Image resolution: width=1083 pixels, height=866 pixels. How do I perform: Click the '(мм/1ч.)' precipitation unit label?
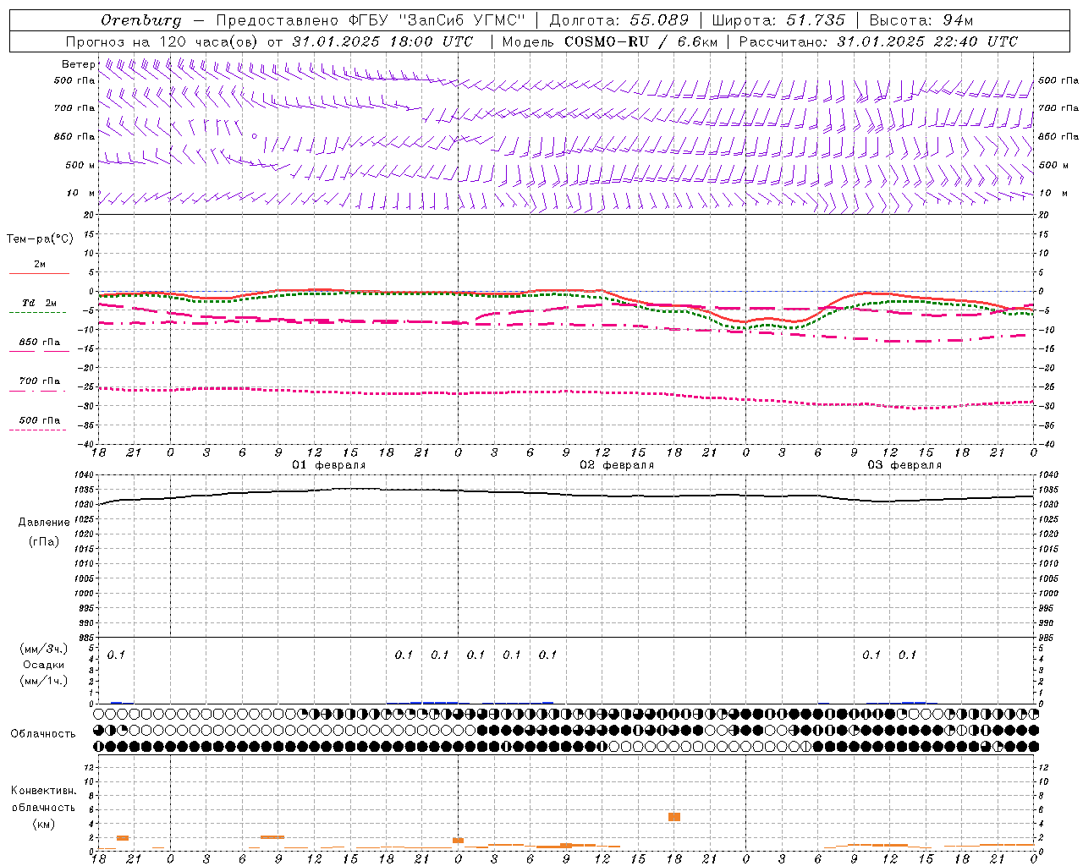44,680
